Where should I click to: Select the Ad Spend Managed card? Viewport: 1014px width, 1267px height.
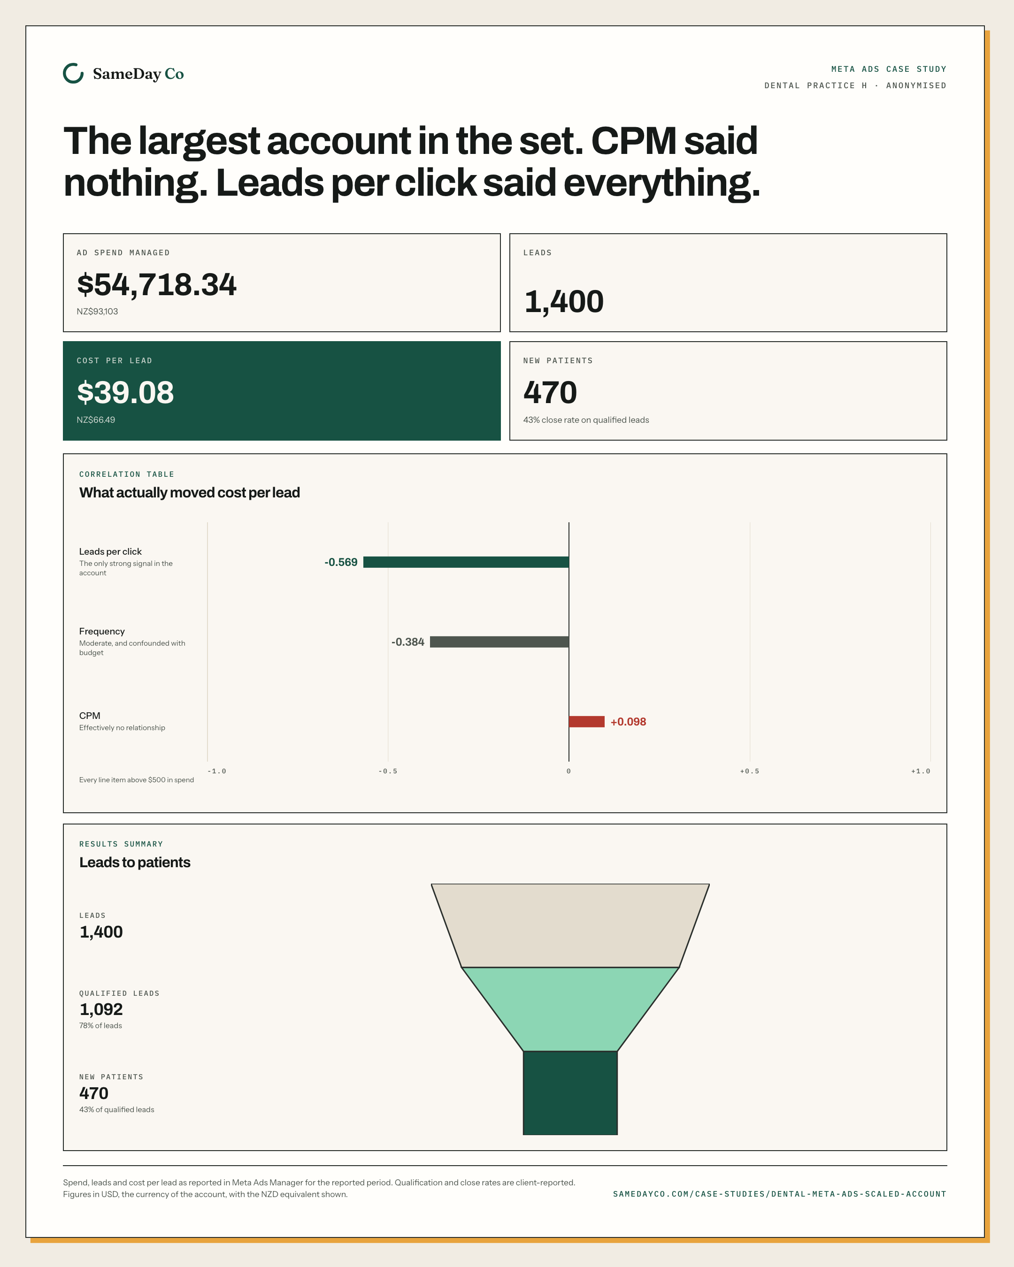282,282
